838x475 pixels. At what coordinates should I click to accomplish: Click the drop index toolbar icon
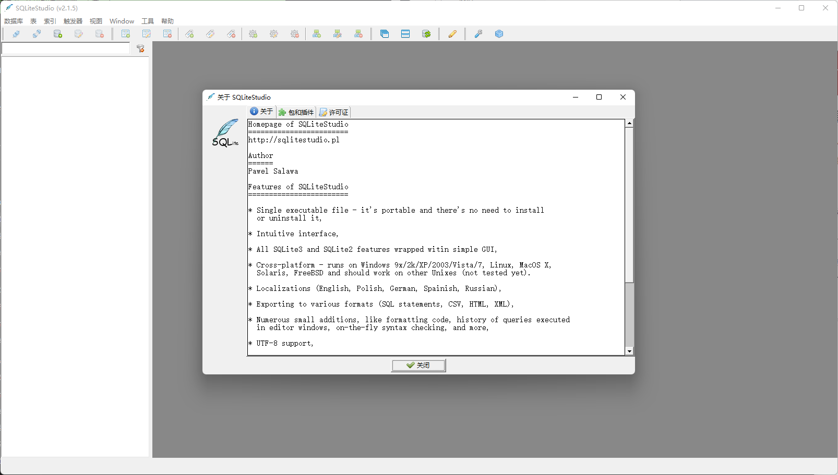click(231, 34)
